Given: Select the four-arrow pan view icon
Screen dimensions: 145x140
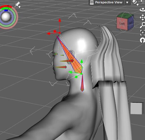Looking at the screenshot, I should (142, 17).
